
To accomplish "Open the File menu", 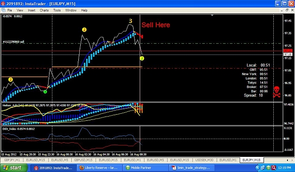I will click(x=9, y=10).
